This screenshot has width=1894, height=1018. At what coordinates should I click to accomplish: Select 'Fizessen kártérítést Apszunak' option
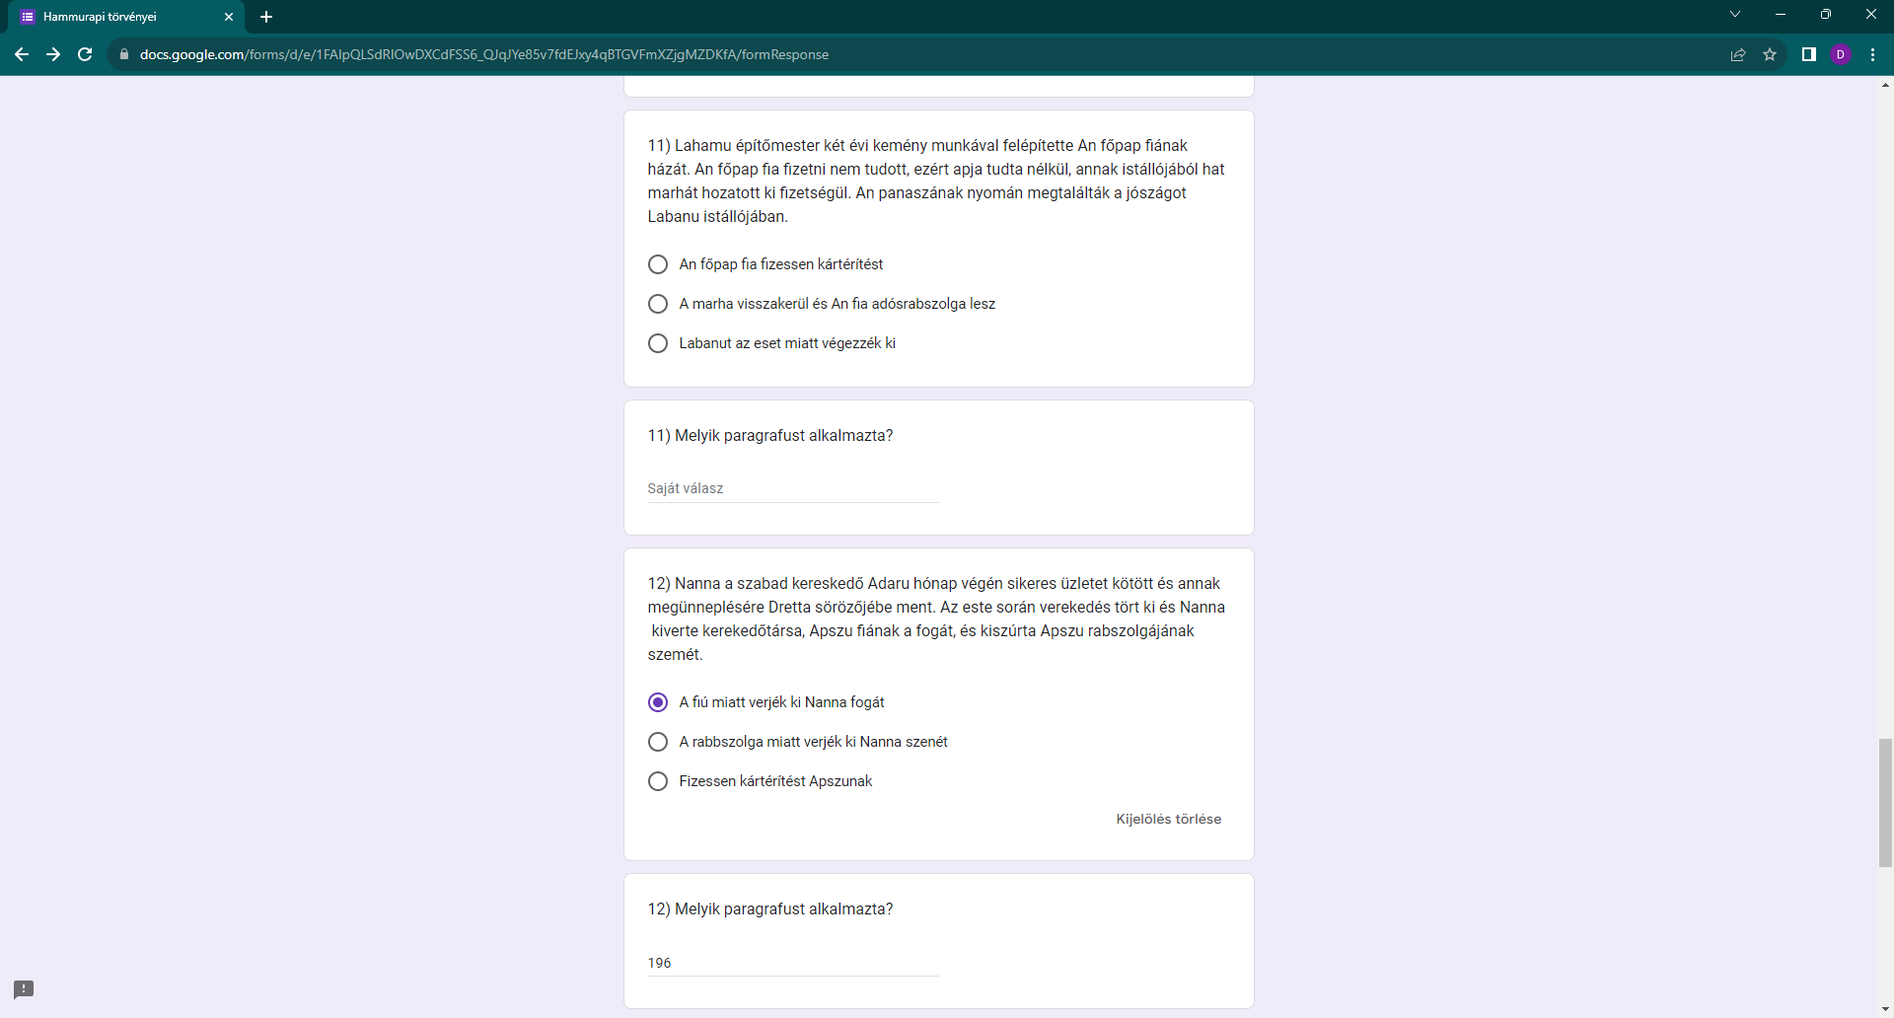pyautogui.click(x=658, y=781)
